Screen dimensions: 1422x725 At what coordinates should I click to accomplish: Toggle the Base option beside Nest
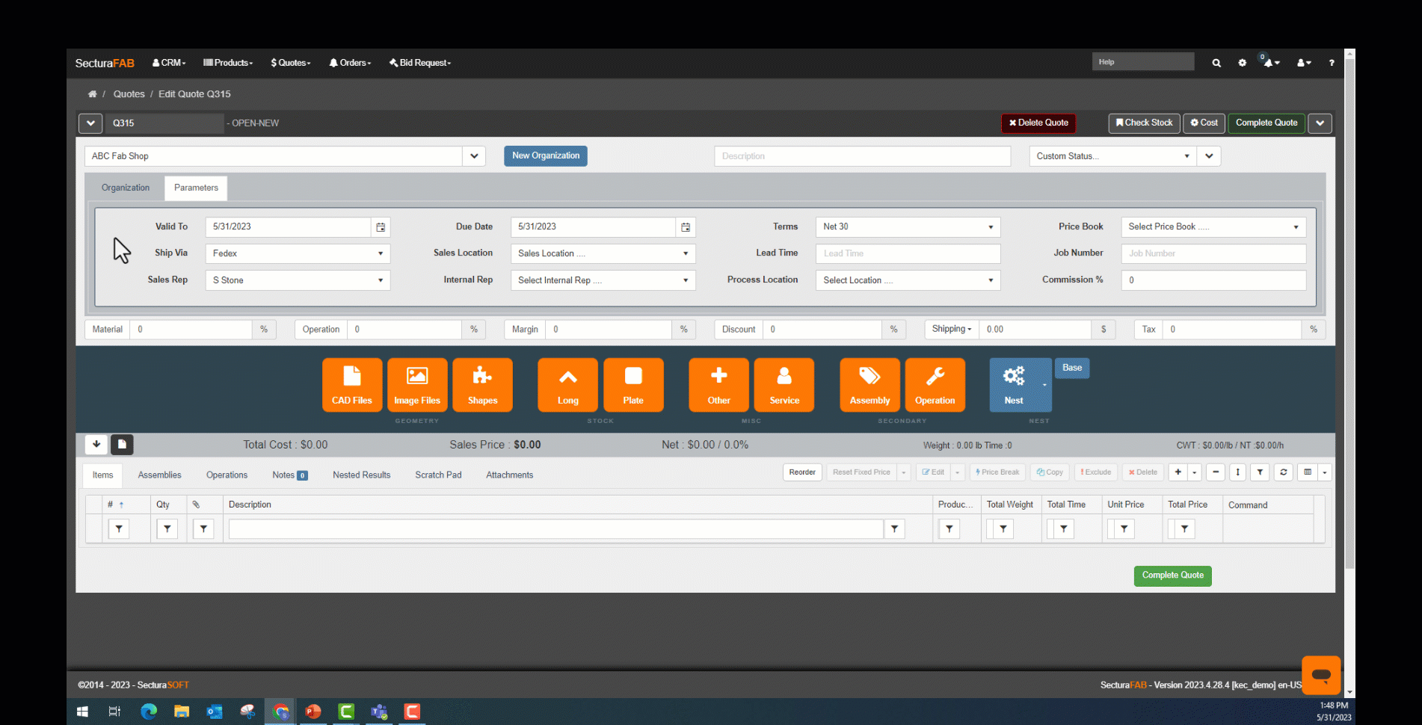[x=1071, y=368]
